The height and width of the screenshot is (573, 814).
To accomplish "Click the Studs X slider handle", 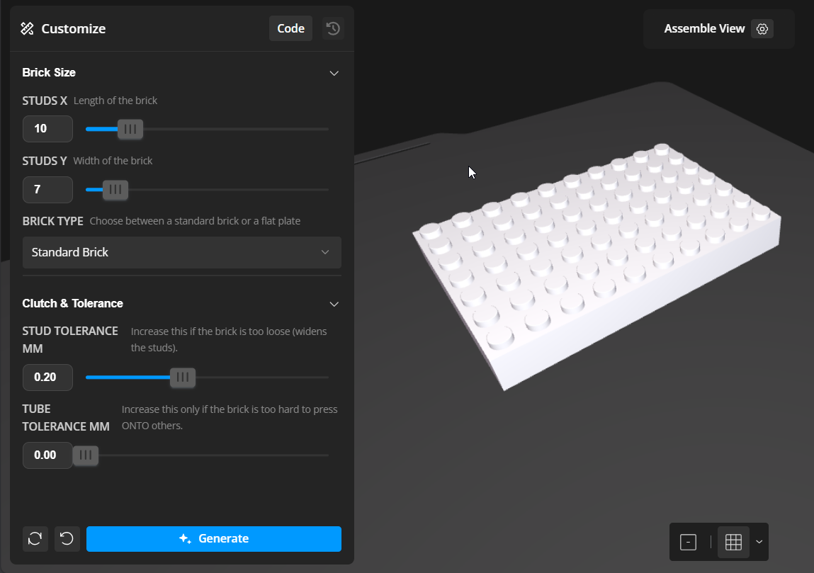I will [x=130, y=129].
